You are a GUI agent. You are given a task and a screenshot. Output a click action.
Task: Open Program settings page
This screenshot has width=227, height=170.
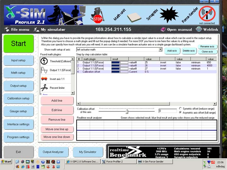coord(19,137)
